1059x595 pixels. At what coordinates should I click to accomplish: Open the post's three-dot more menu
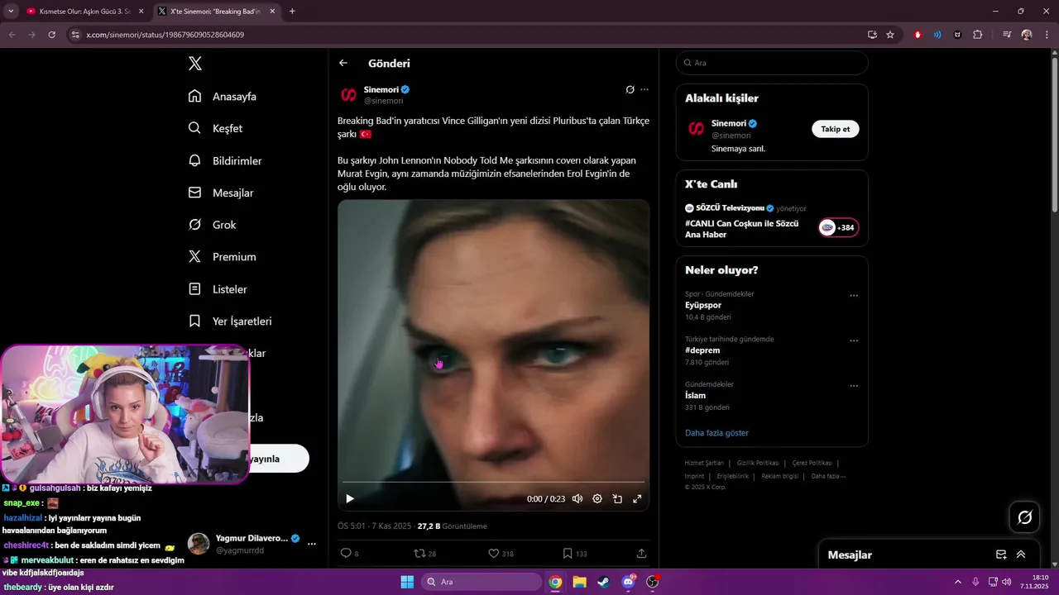(x=645, y=89)
